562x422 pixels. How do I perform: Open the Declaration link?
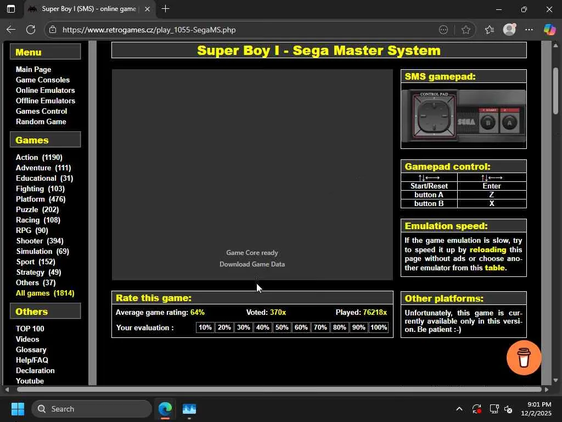(35, 370)
